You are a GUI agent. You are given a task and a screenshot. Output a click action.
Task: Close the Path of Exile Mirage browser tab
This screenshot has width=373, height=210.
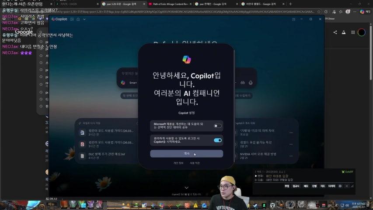pos(191,4)
